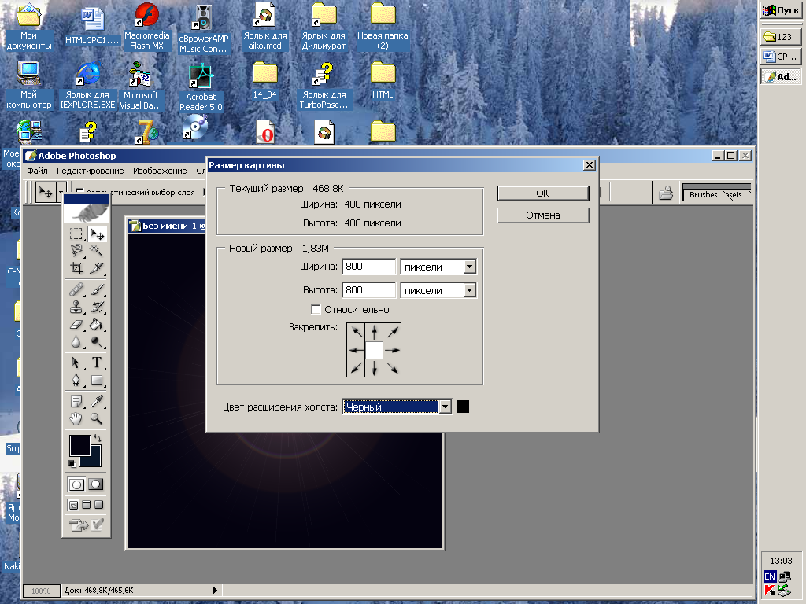Select the Paint Bucket tool
Screen dimensions: 806x604
(x=97, y=325)
